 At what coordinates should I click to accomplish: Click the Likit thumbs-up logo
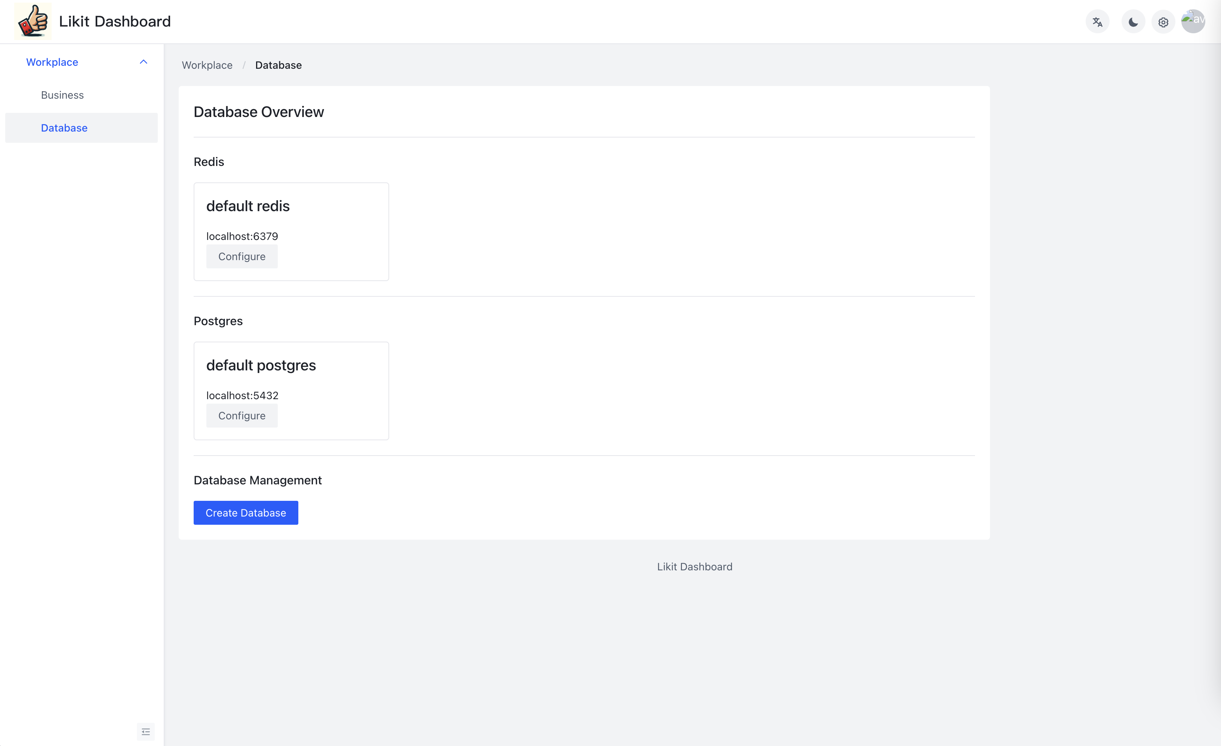point(33,21)
